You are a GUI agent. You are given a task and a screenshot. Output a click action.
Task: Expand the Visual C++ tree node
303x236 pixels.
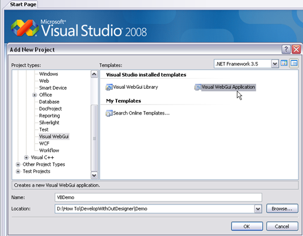(26, 158)
